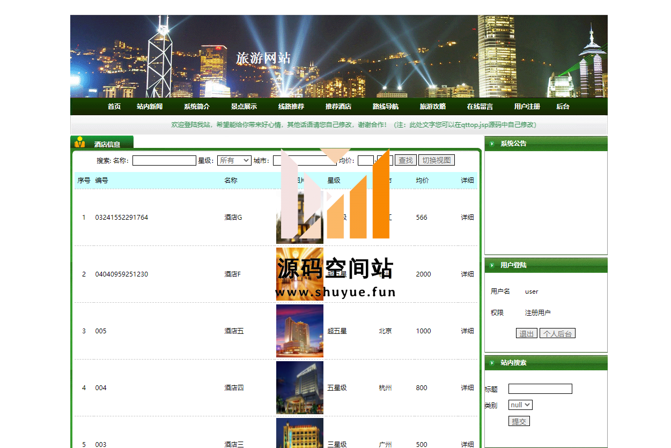Image resolution: width=671 pixels, height=448 pixels.
Task: Click the first 均价 price input box
Action: coord(366,160)
